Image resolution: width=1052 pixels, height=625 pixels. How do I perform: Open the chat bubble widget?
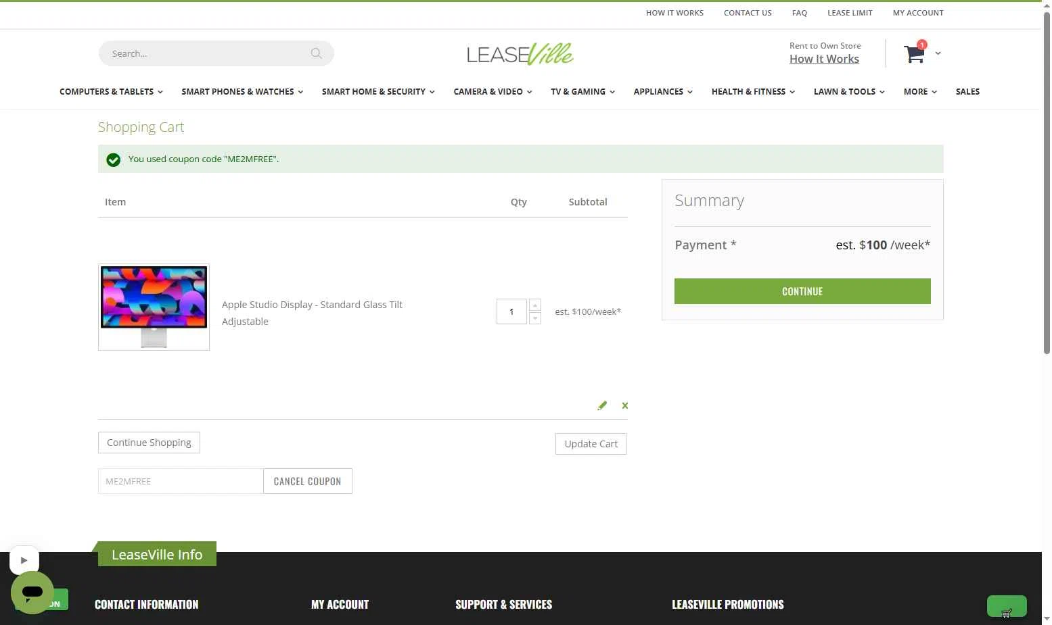click(32, 592)
